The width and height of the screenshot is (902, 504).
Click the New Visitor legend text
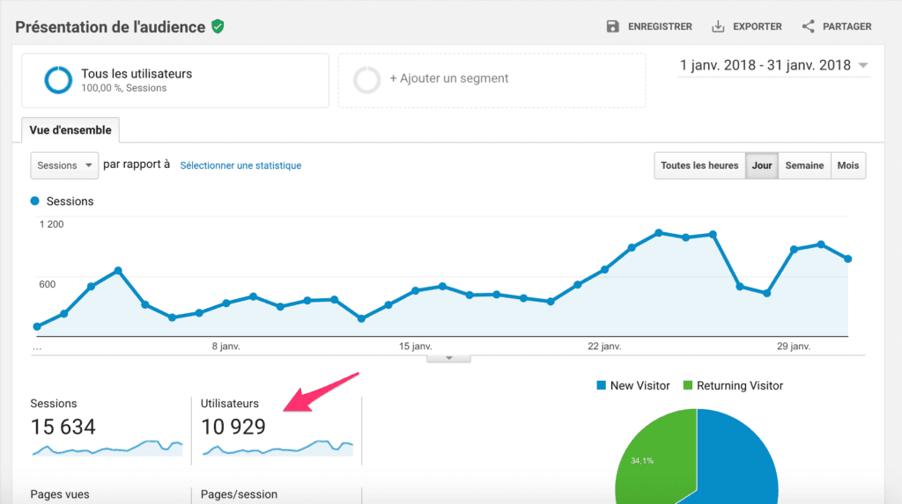(x=640, y=385)
